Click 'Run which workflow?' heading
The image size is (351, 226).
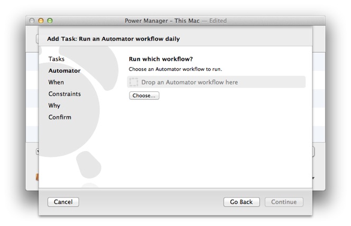[161, 59]
